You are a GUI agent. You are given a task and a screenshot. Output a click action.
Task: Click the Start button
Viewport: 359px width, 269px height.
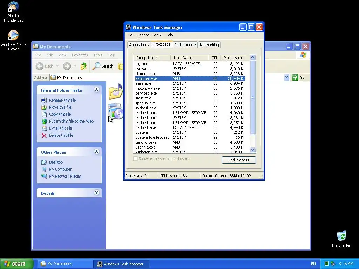16,264
